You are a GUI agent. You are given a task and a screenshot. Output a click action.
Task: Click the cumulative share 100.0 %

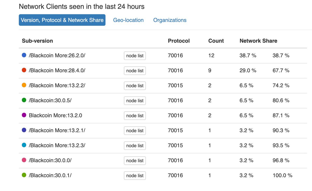[282, 175]
